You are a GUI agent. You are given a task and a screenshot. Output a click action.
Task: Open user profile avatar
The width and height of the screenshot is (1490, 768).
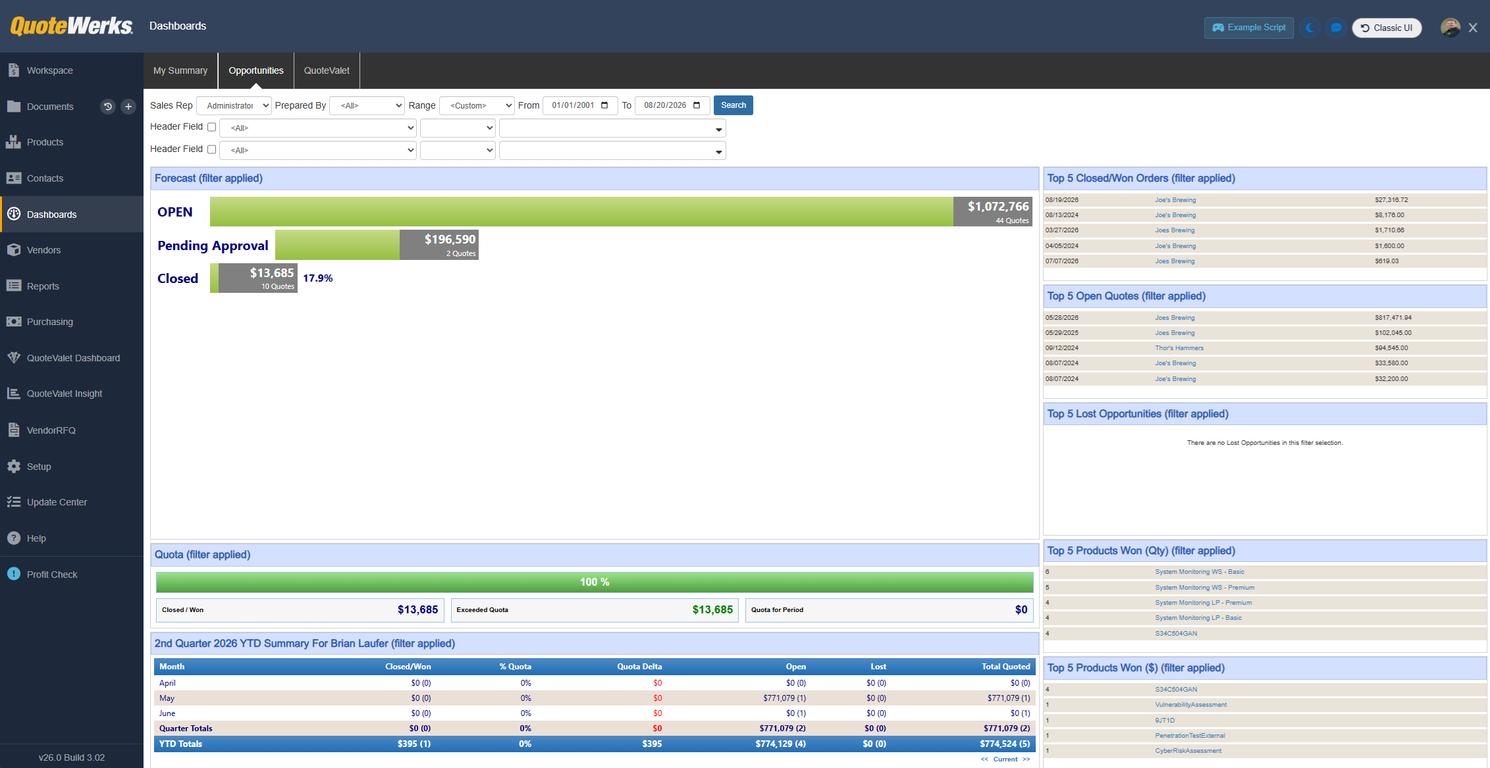(1450, 28)
